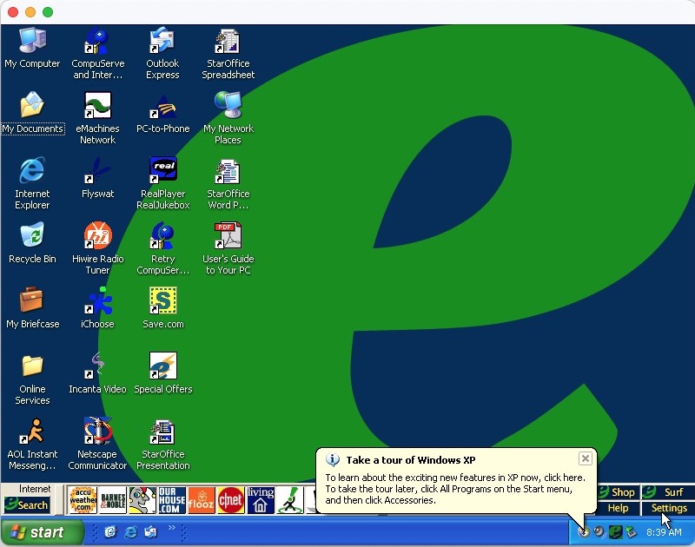The height and width of the screenshot is (547, 695).
Task: Select the AOL Instant Messenger shortcut
Action: (x=32, y=432)
